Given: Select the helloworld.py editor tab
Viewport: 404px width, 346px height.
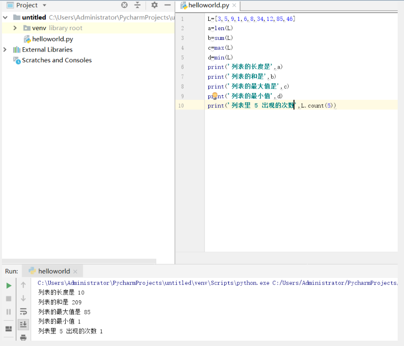Looking at the screenshot, I should 208,5.
